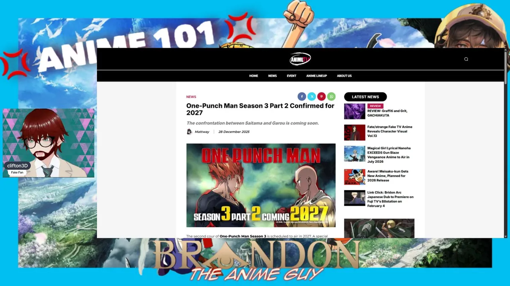Open the ABOUT US menu item
Screen dimensions: 510x286
(x=344, y=76)
